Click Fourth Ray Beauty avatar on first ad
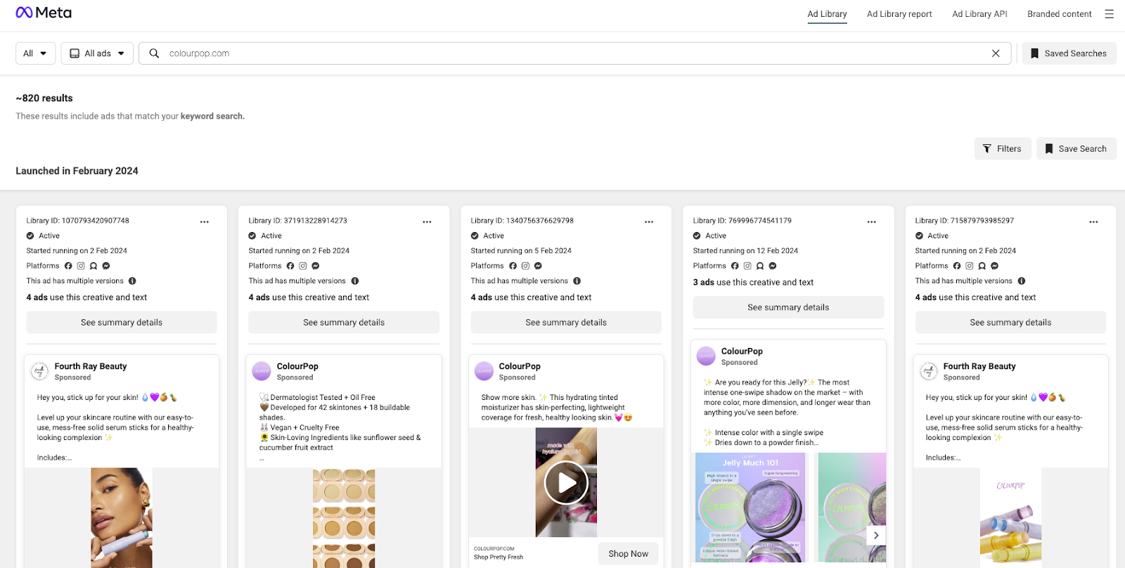Image resolution: width=1125 pixels, height=568 pixels. tap(39, 371)
